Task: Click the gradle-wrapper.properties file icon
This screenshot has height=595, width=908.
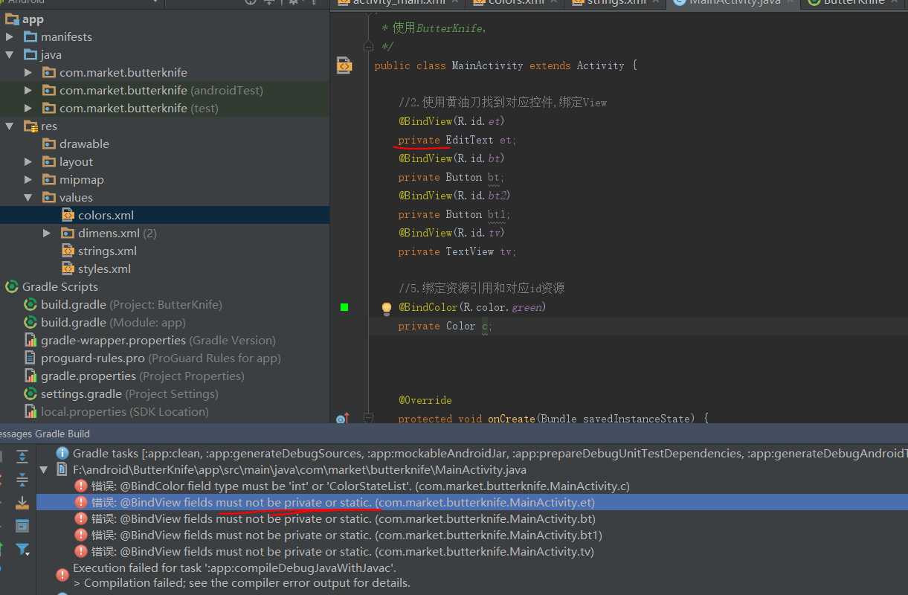Action: [30, 340]
